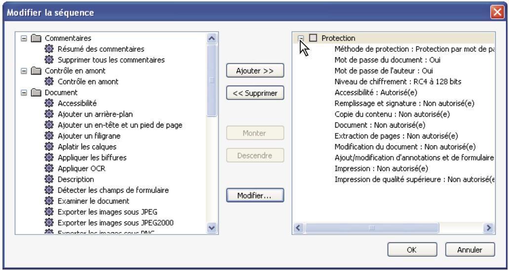Click gear icon beside Détecter les champs de formulaire
509x270 pixels.
[49, 190]
